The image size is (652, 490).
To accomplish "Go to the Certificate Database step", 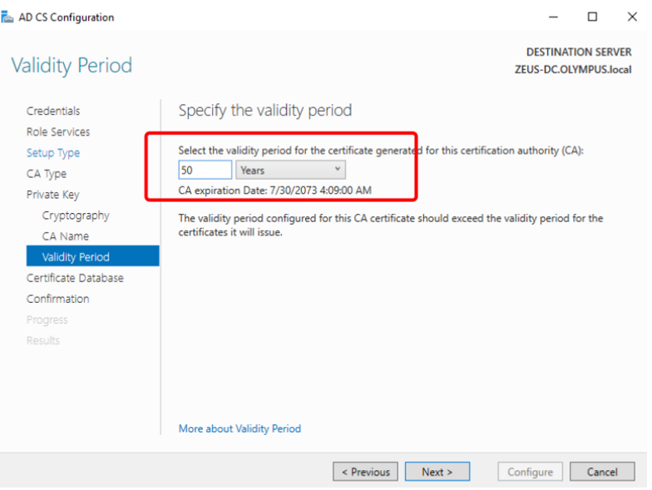I will click(75, 278).
